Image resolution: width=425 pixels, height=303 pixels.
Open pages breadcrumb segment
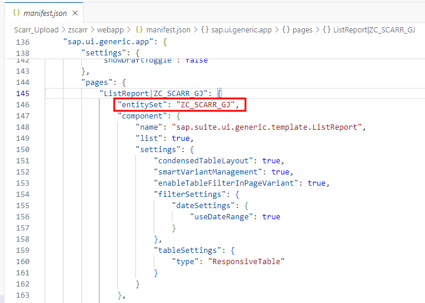pos(303,29)
